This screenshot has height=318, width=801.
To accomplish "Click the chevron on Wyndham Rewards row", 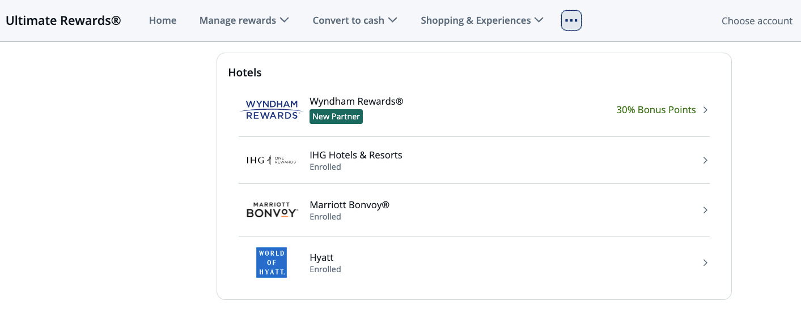I will coord(705,110).
